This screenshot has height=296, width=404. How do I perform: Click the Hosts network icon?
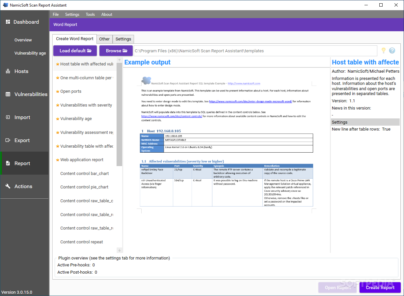click(8, 71)
